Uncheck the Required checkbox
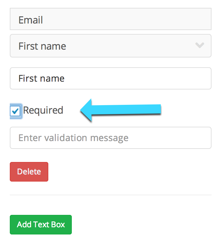The image size is (220, 241). point(15,111)
